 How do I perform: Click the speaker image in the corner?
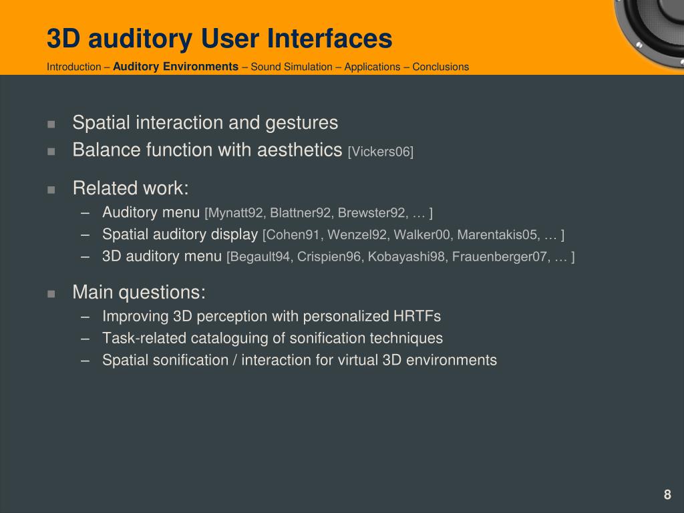click(649, 33)
